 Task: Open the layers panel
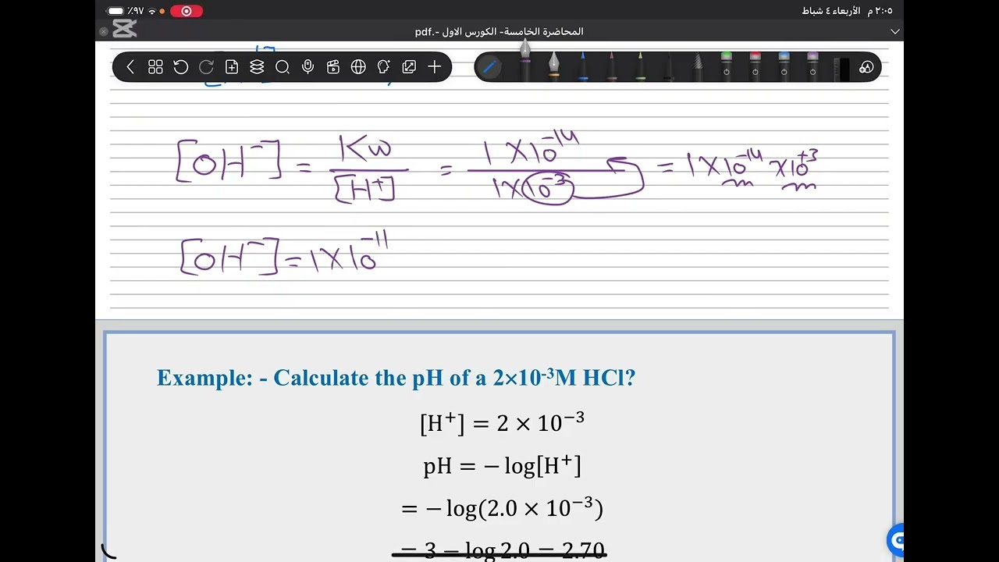point(257,67)
